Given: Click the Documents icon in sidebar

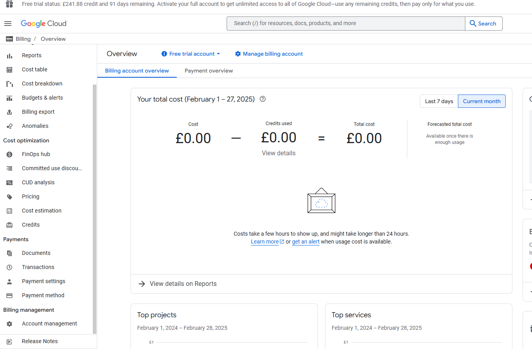Looking at the screenshot, I should [9, 253].
